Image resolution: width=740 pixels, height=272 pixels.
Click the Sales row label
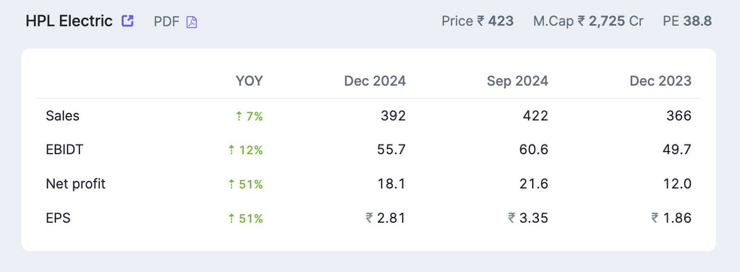[x=63, y=116]
